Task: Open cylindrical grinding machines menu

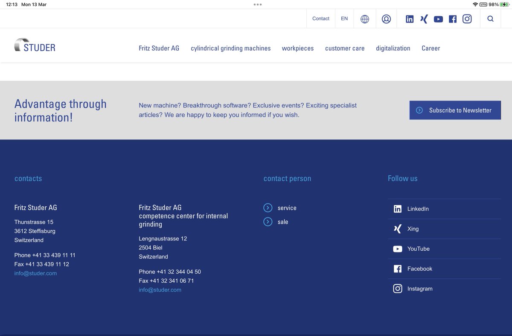Action: tap(231, 48)
